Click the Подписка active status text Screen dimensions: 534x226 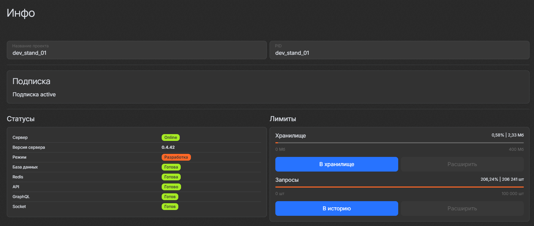pyautogui.click(x=34, y=95)
